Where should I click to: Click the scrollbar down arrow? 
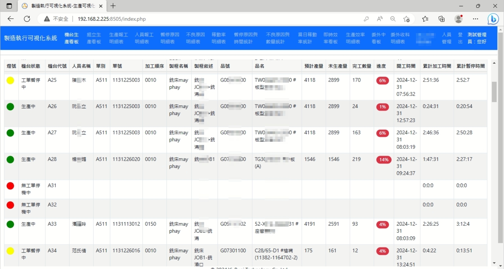(494, 263)
